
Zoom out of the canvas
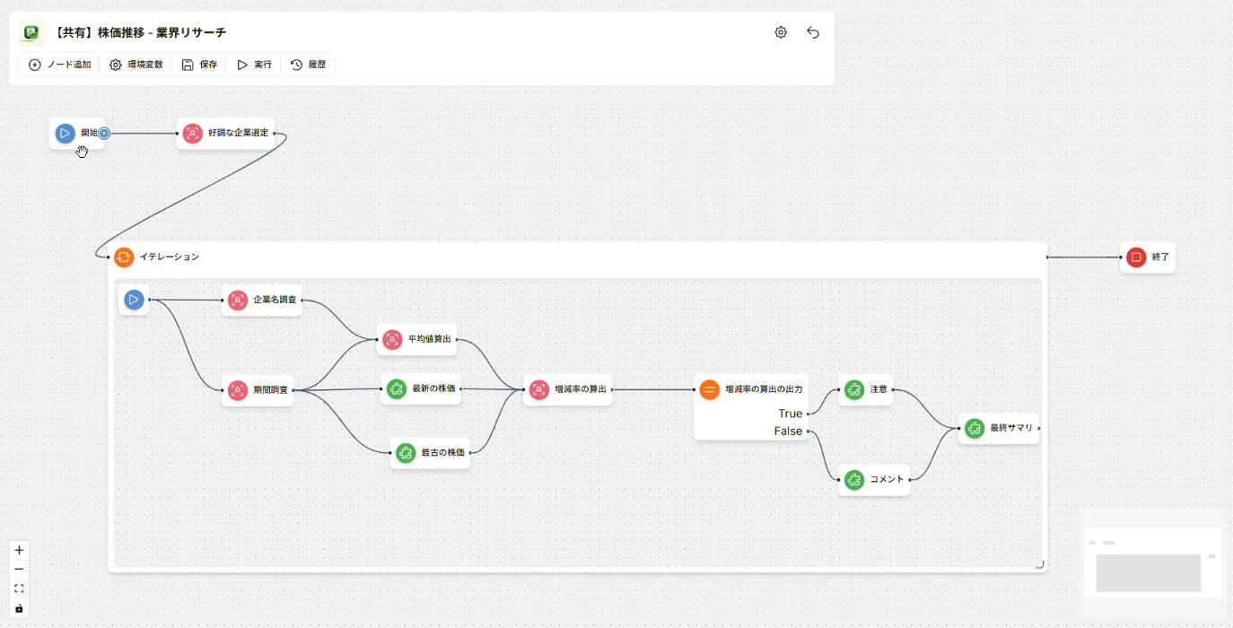coord(19,569)
